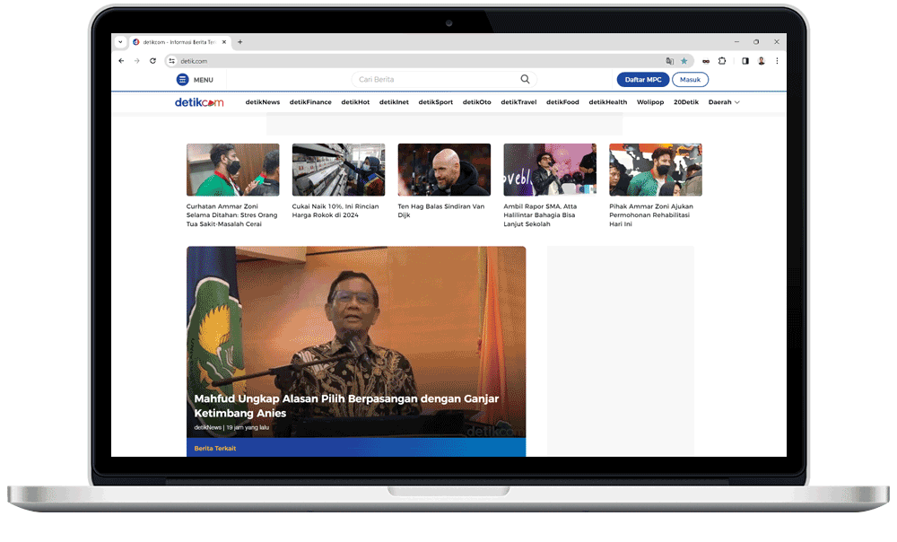Open the detikFinance menu item

(310, 102)
